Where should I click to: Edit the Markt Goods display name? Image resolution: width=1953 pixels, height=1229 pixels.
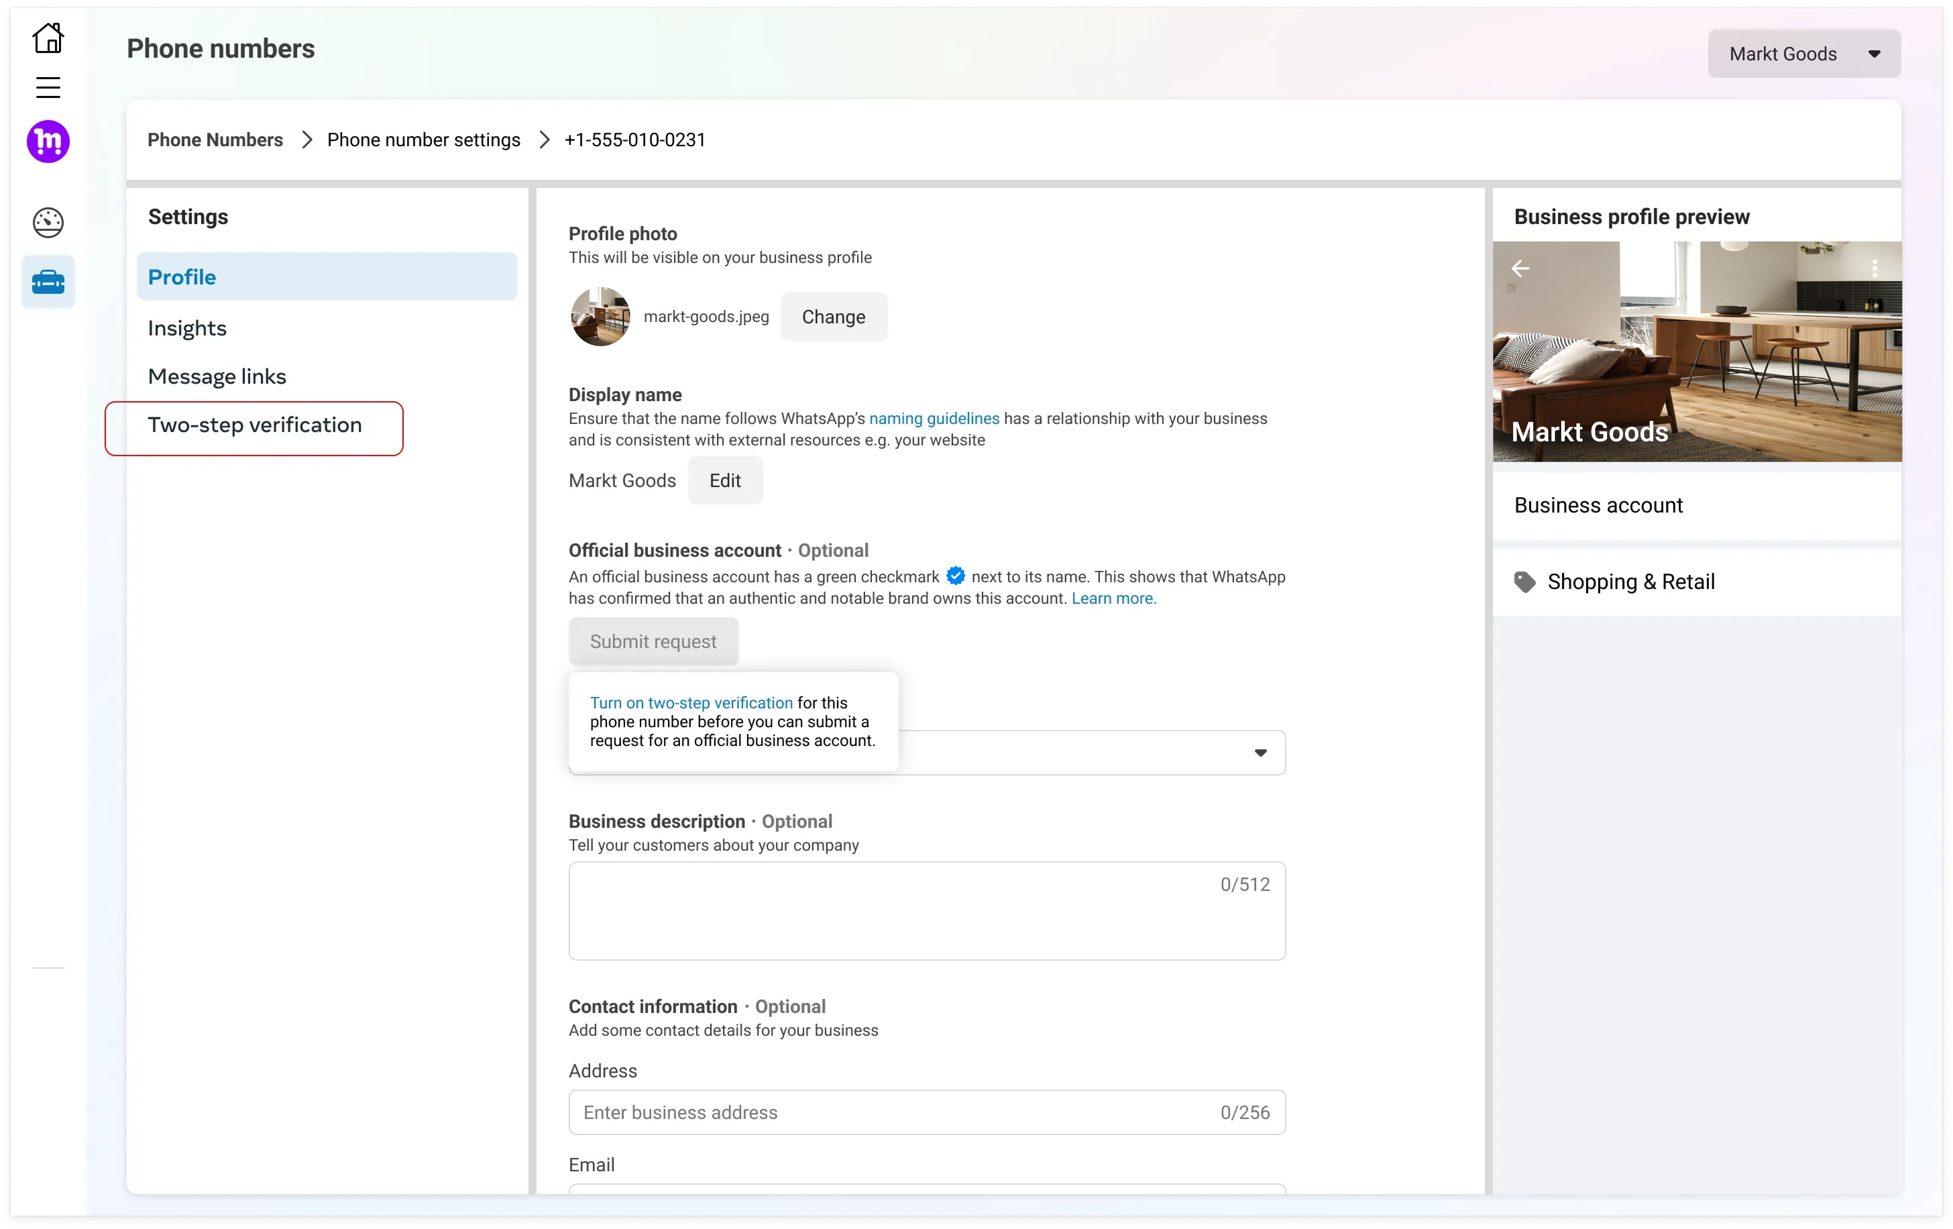click(724, 480)
